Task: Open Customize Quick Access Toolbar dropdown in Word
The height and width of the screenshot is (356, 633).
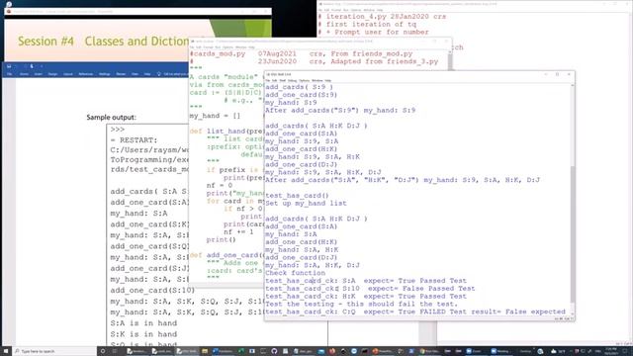Action: coord(42,66)
